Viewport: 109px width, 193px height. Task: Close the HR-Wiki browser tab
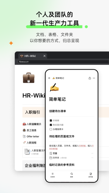coord(44,56)
